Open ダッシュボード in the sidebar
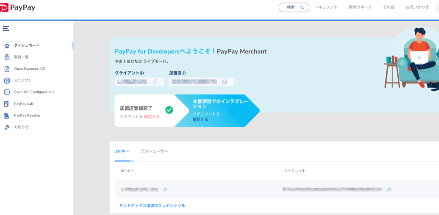This screenshot has width=439, height=215. click(x=27, y=45)
